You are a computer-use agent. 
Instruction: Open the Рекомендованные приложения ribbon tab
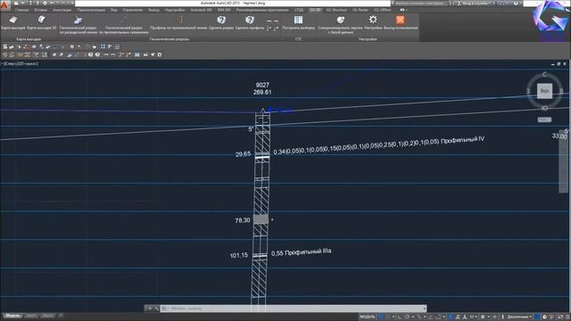262,10
